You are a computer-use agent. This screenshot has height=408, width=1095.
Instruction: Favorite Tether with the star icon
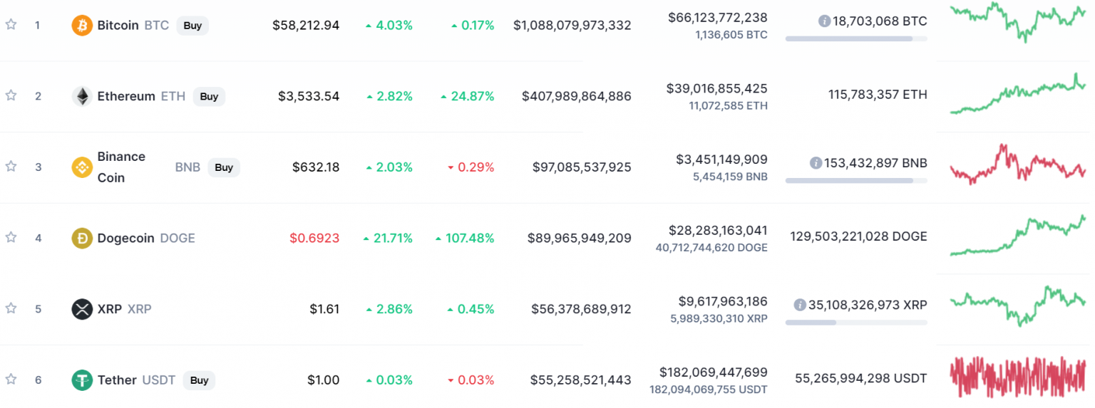[11, 380]
